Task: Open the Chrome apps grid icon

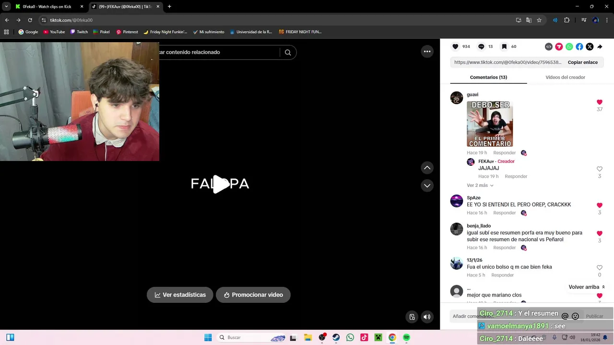Action: pyautogui.click(x=6, y=32)
